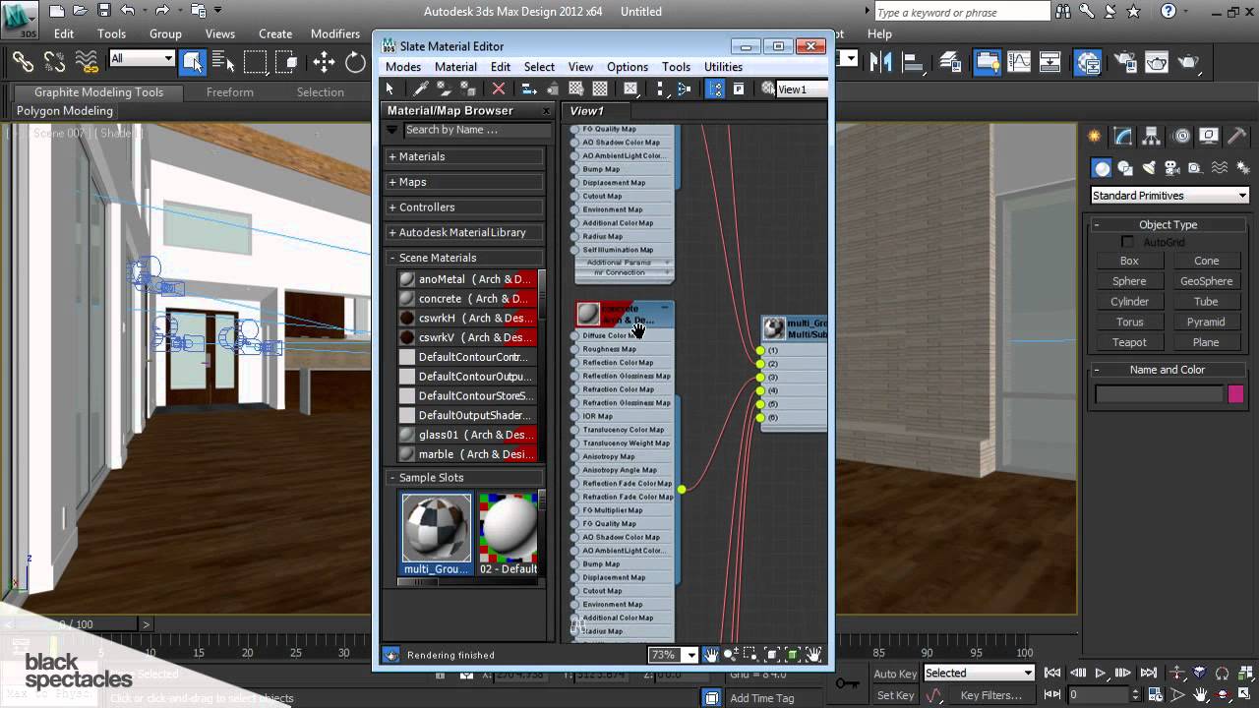Select Geometry category sphere icon in Create panel
The image size is (1259, 708).
click(x=1103, y=168)
